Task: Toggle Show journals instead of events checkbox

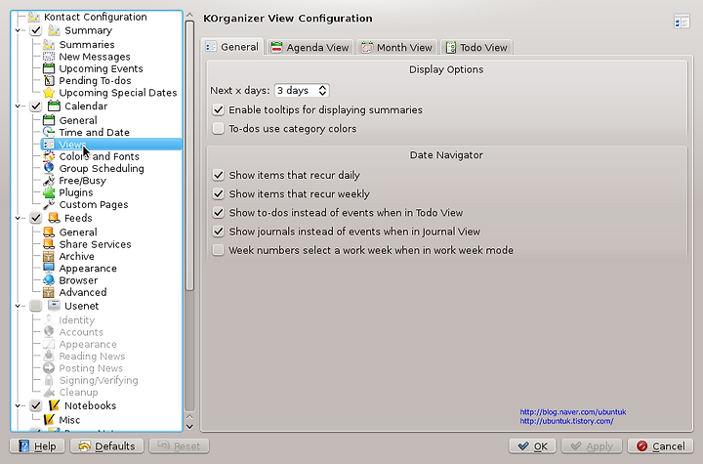Action: point(219,232)
